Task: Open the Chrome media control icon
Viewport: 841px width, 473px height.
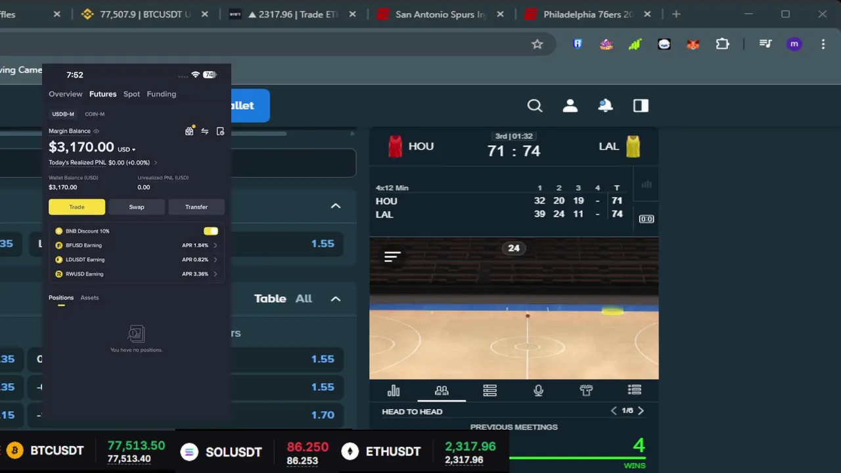Action: [765, 44]
